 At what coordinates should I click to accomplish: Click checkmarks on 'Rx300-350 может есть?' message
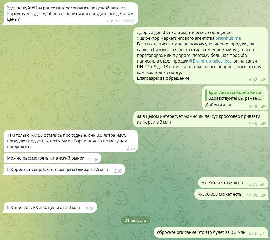coord(263,196)
